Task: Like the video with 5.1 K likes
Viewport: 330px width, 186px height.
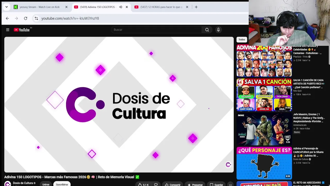Action: (143, 184)
